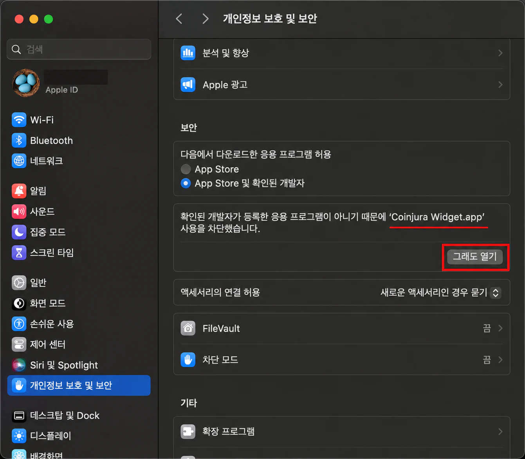This screenshot has width=525, height=459.
Task: Click the 그래도 열기 button
Action: [475, 257]
